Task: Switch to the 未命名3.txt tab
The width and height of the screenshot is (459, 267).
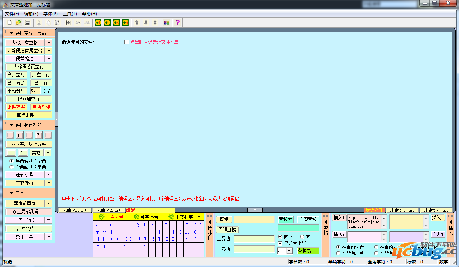Action: tap(402, 210)
